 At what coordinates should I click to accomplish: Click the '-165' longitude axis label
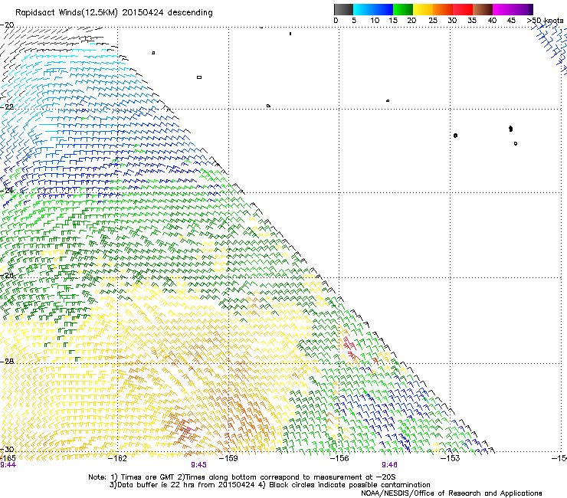pyautogui.click(x=8, y=458)
